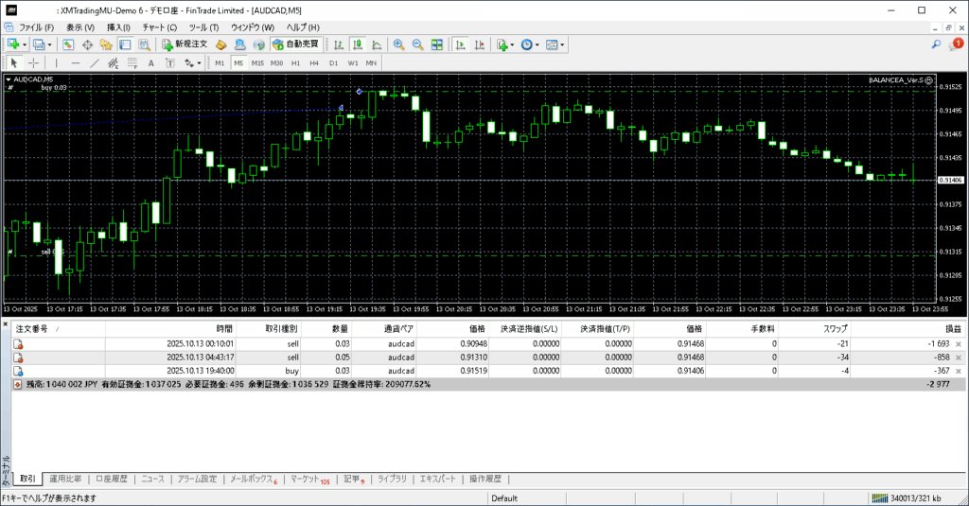This screenshot has width=969, height=506.
Task: Select the crosshair cursor tool
Action: pos(33,63)
